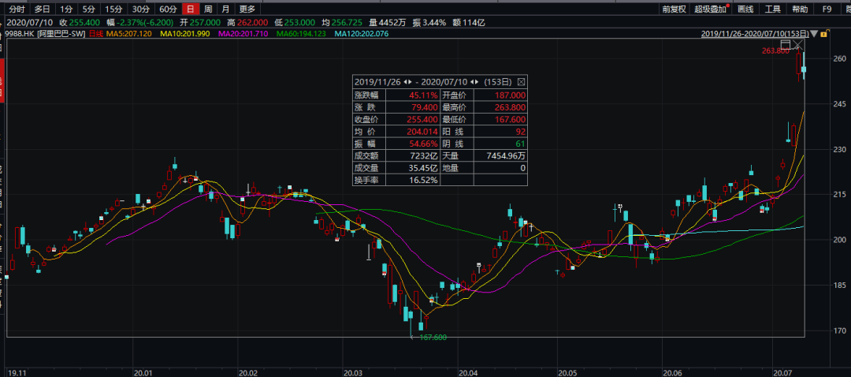Viewport: 851px width, 377px height.
Task: Choose the 5分 five-minute period
Action: 90,9
